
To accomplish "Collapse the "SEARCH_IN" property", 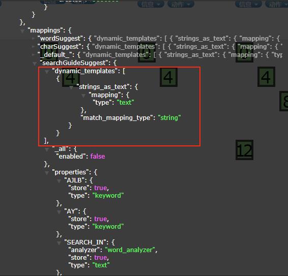I will [59, 243].
